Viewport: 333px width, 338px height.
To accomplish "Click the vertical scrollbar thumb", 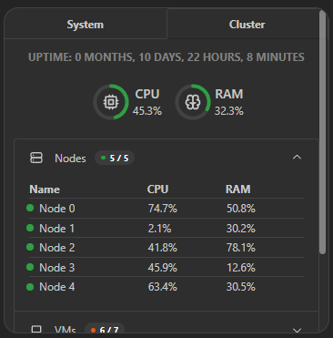I will pos(323,132).
